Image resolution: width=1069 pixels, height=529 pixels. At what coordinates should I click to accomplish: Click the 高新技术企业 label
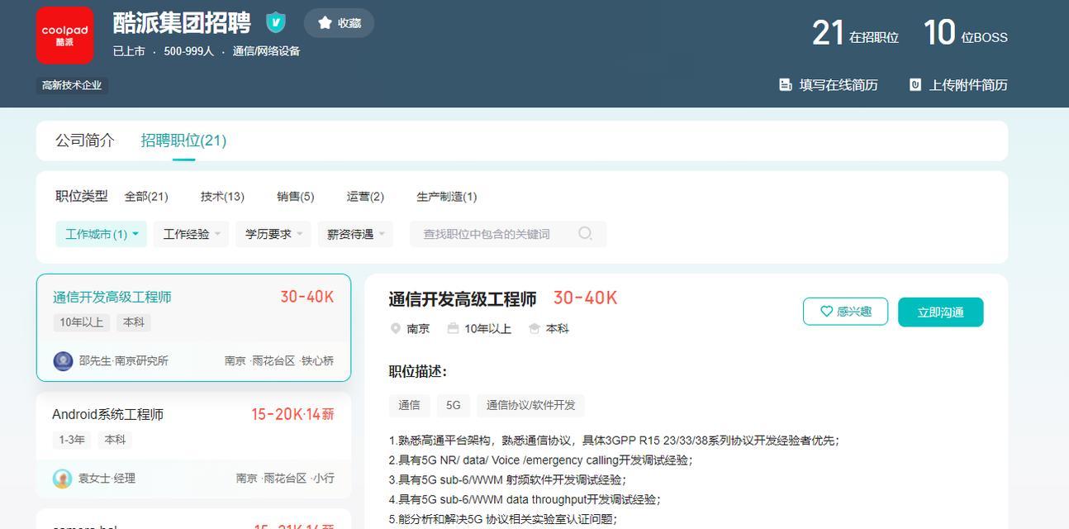[72, 85]
